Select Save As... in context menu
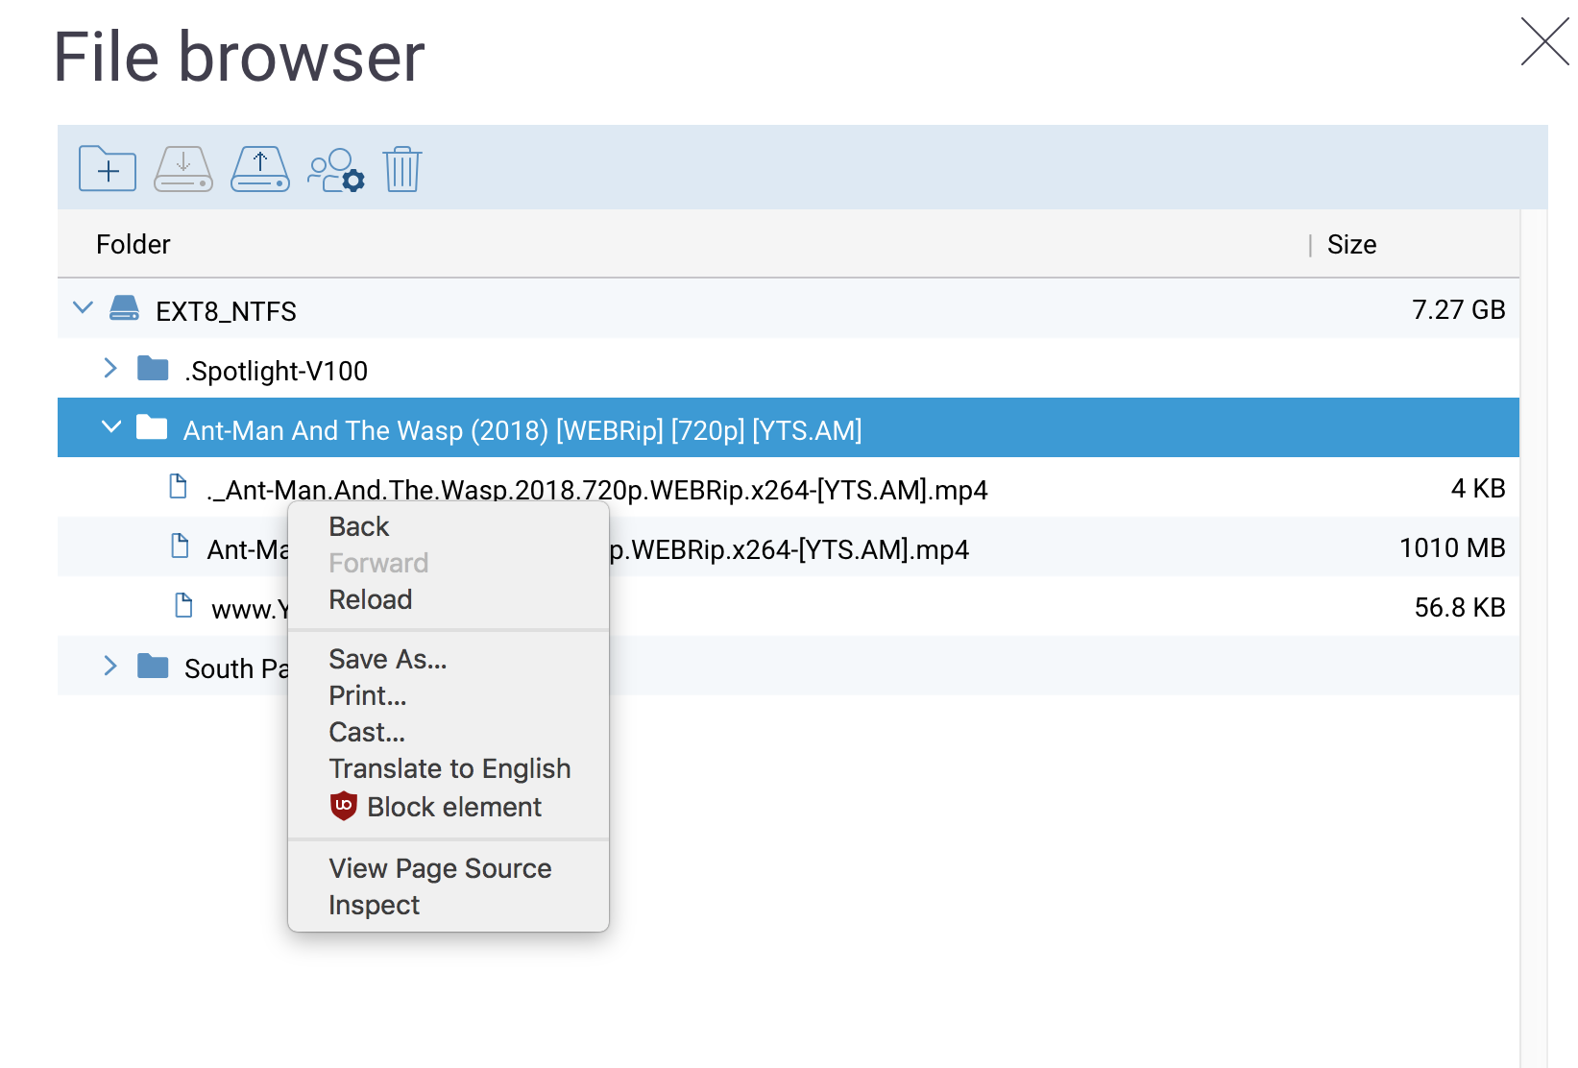The image size is (1578, 1068). click(449, 659)
